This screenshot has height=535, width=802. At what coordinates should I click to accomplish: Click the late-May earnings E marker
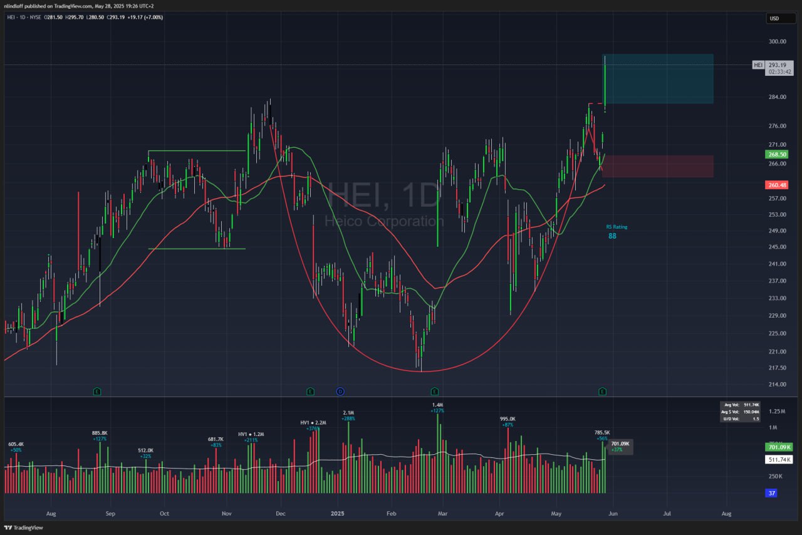pos(602,392)
